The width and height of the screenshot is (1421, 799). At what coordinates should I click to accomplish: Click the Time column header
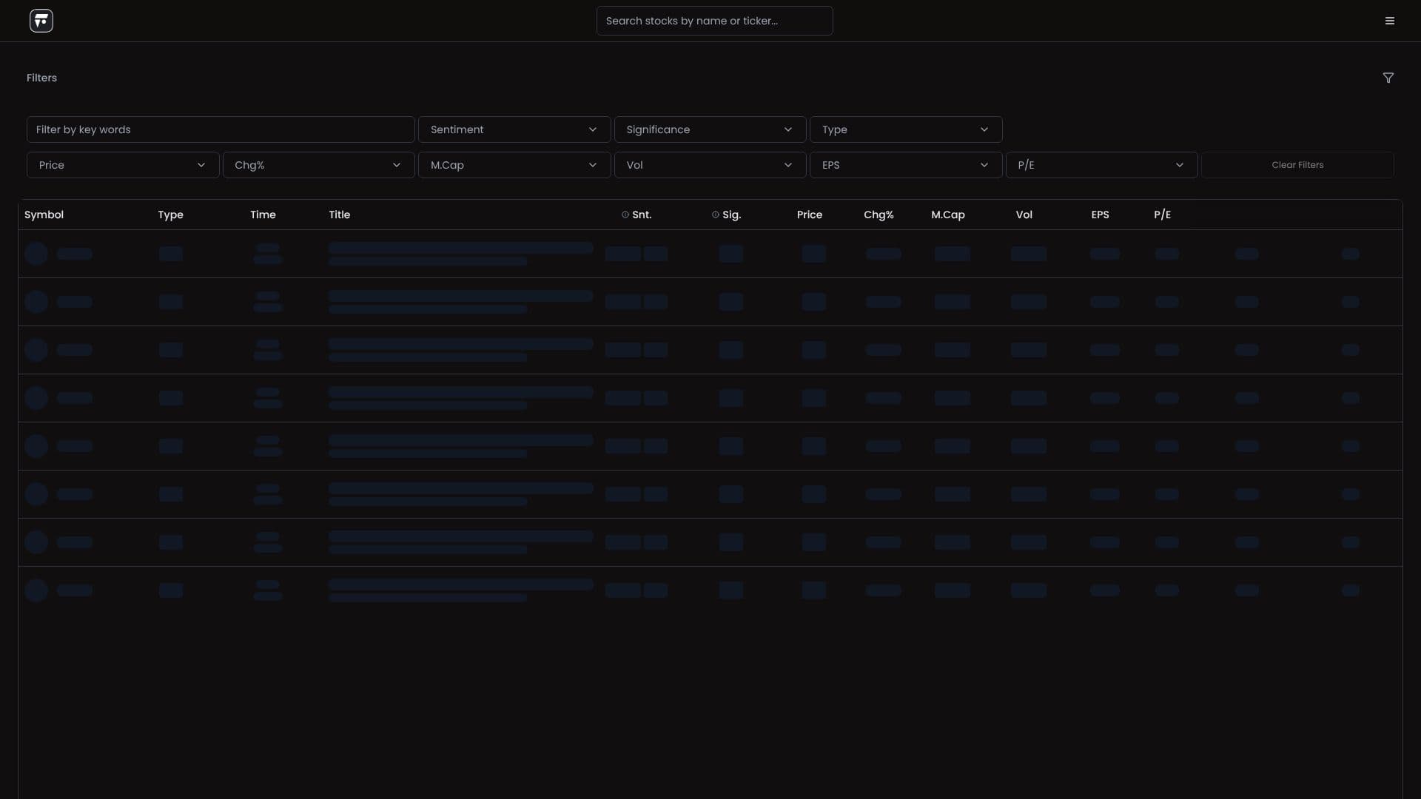point(263,215)
